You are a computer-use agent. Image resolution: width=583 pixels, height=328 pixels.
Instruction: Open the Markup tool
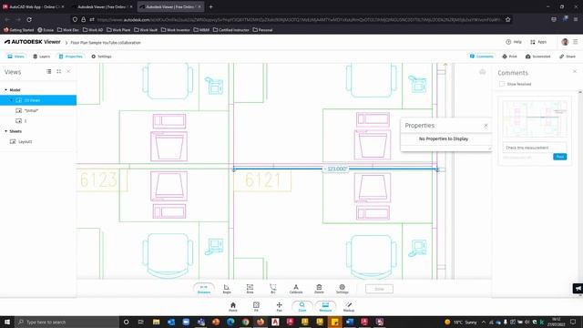pos(349,306)
